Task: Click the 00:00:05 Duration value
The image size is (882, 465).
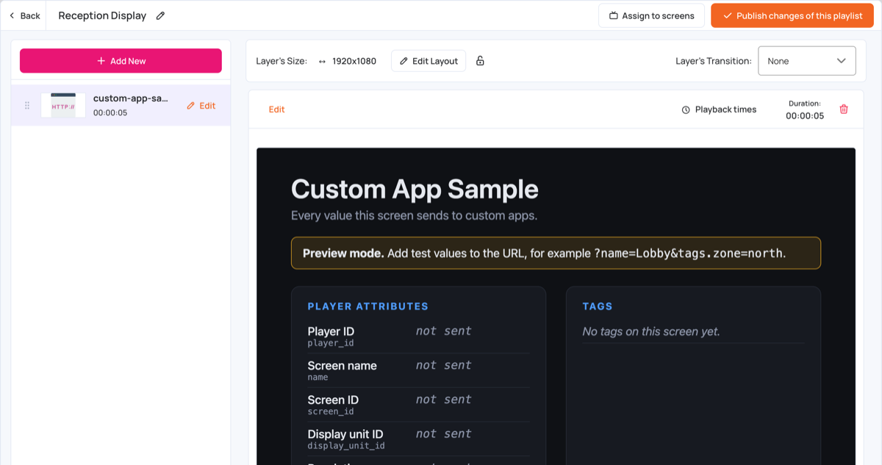Action: coord(805,115)
